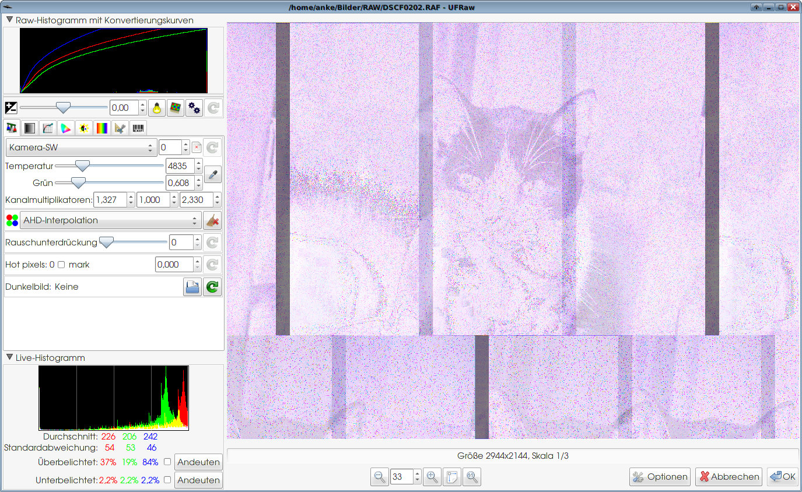Open the window menu icon in the title bar

tap(8, 6)
